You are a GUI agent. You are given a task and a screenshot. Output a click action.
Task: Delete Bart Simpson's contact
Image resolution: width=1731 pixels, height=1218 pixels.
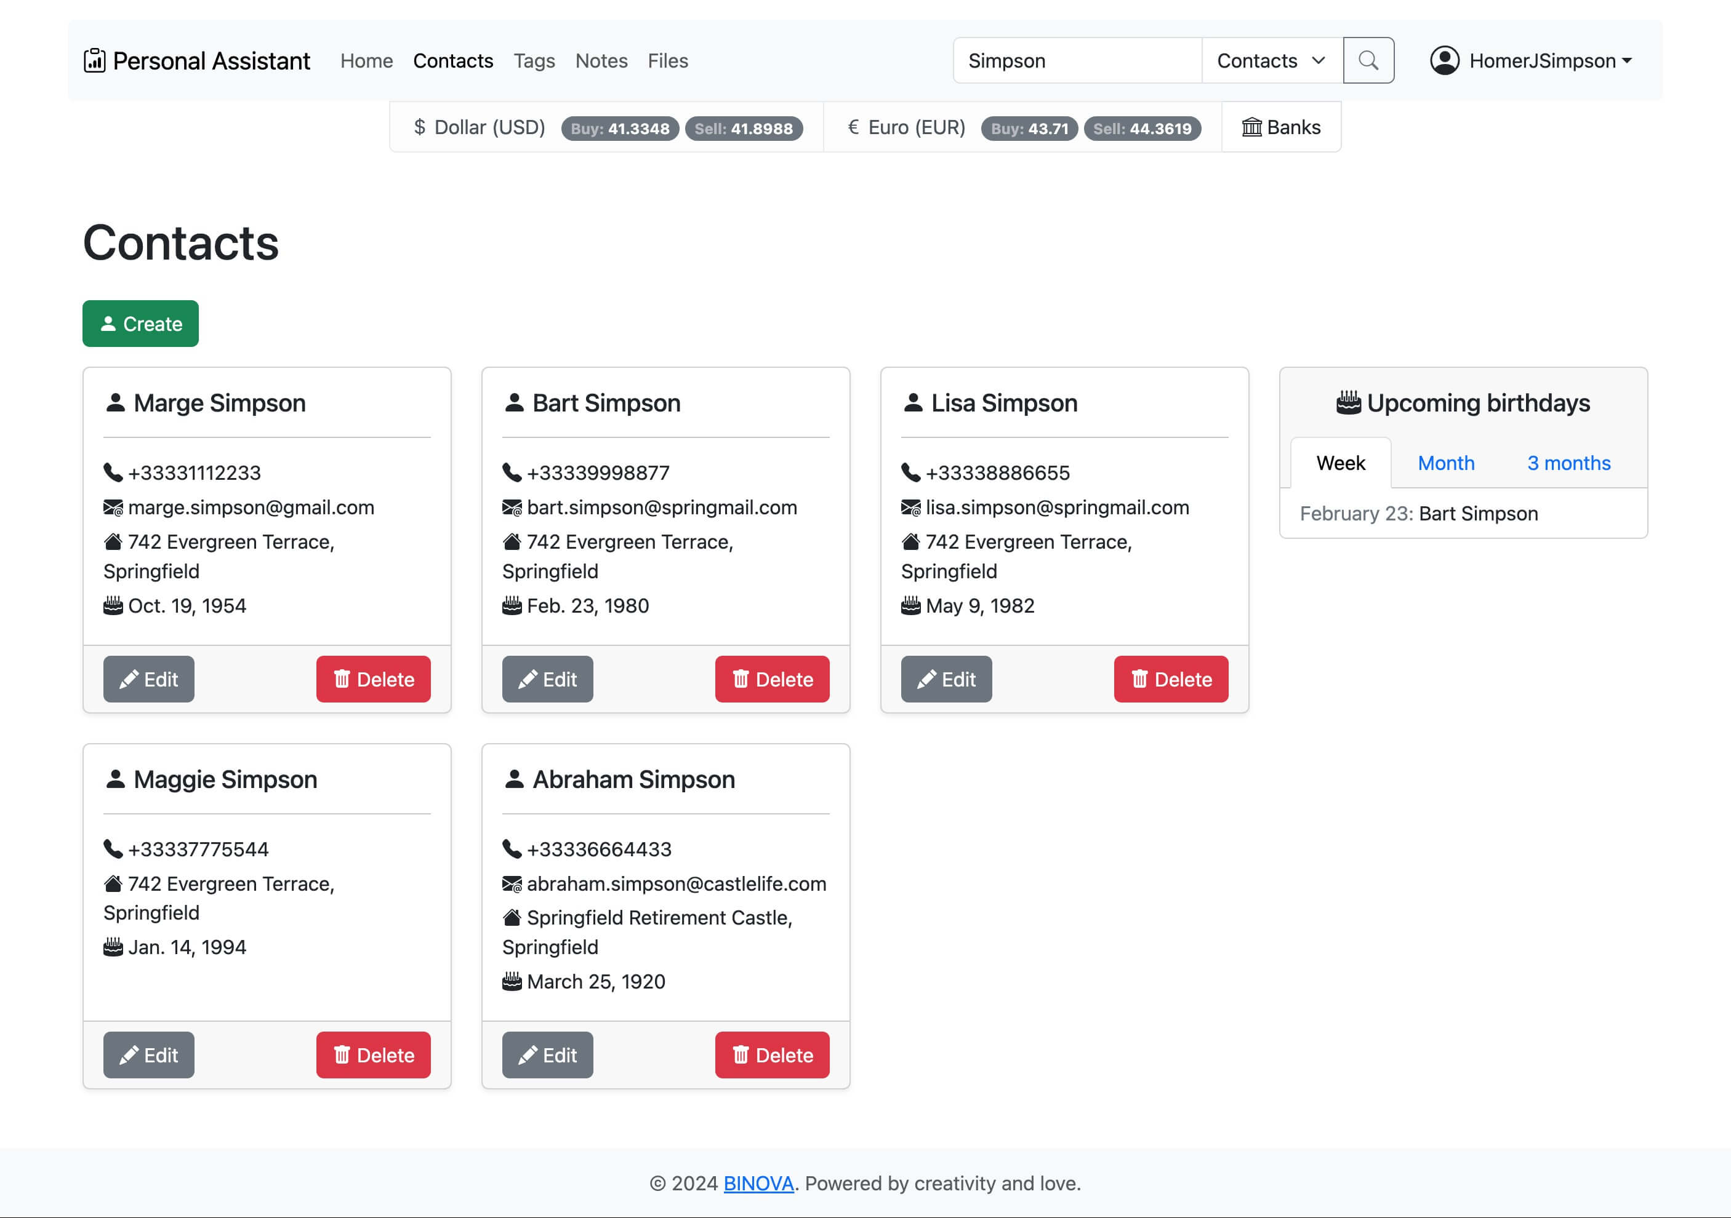tap(772, 679)
